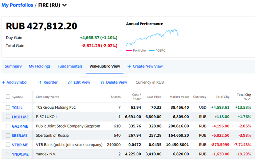Go to the Summary tab
This screenshot has width=255, height=160.
point(13,67)
